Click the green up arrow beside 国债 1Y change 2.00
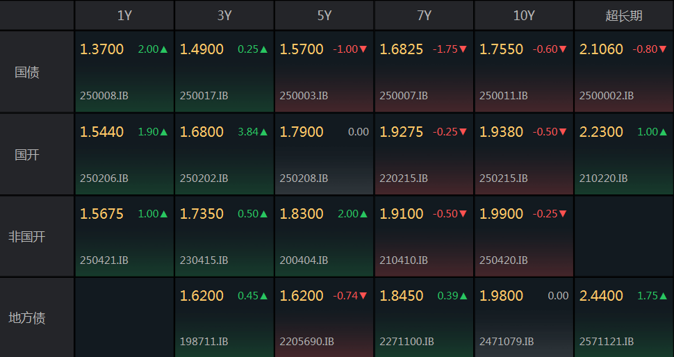674x357 pixels. coord(164,49)
